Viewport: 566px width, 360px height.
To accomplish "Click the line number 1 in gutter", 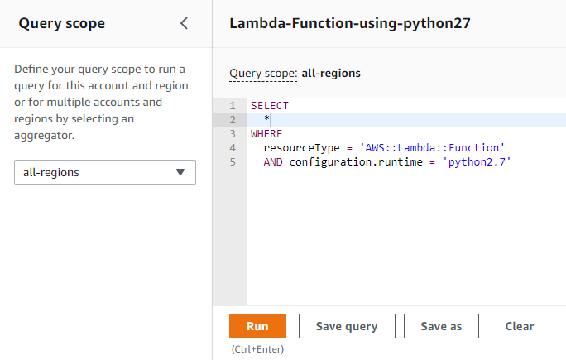I will click(233, 105).
